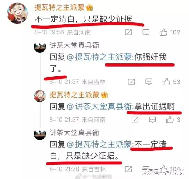Like the reply with 3 likes

(170, 119)
